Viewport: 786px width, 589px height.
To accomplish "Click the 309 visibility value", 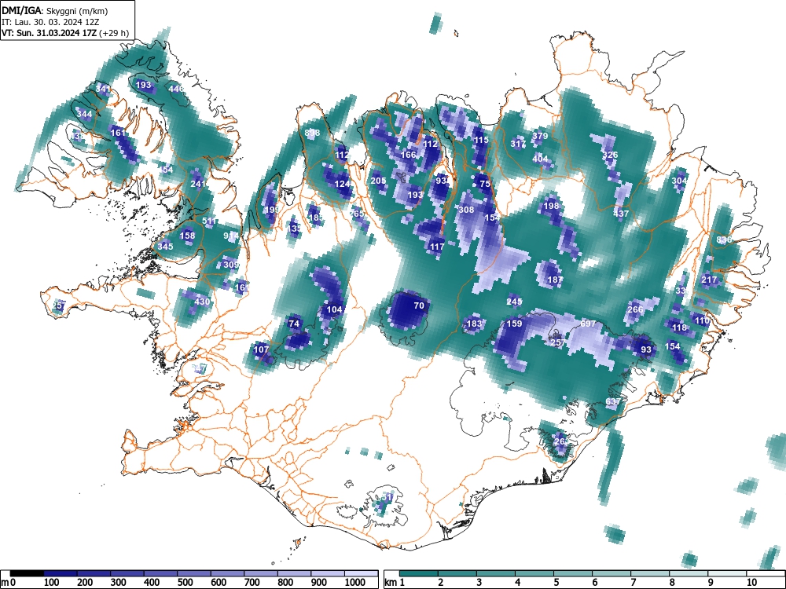I will pos(231,265).
